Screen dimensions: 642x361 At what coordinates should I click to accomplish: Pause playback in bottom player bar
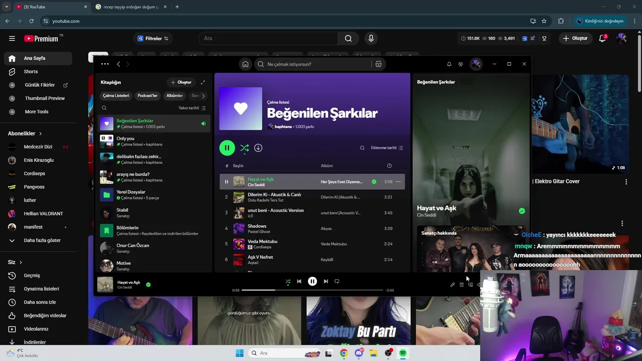point(312,281)
